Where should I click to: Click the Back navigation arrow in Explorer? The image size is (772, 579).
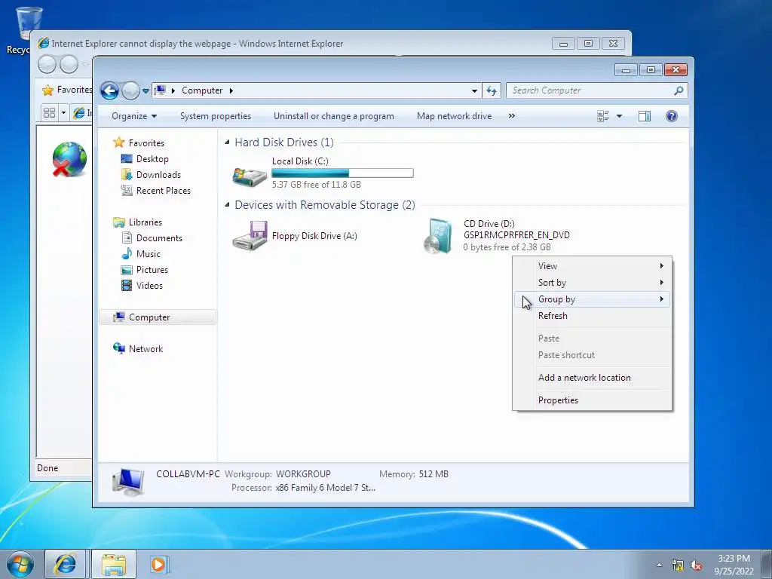pyautogui.click(x=110, y=90)
